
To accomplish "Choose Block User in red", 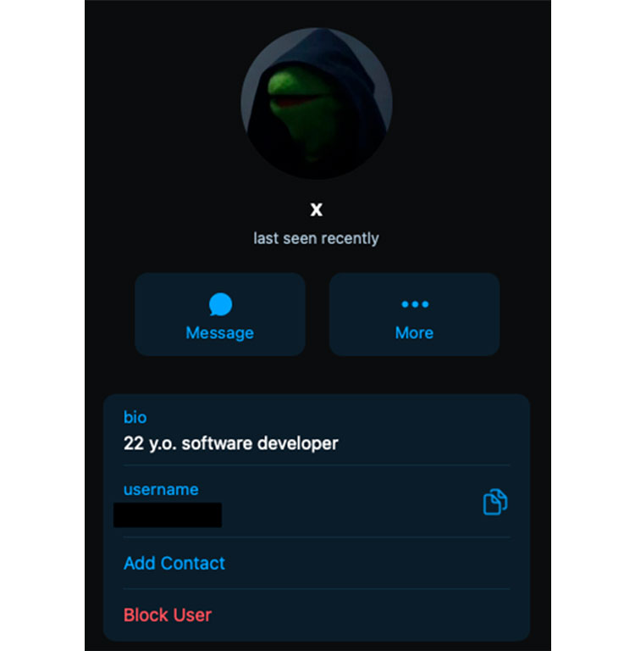I will (x=168, y=615).
